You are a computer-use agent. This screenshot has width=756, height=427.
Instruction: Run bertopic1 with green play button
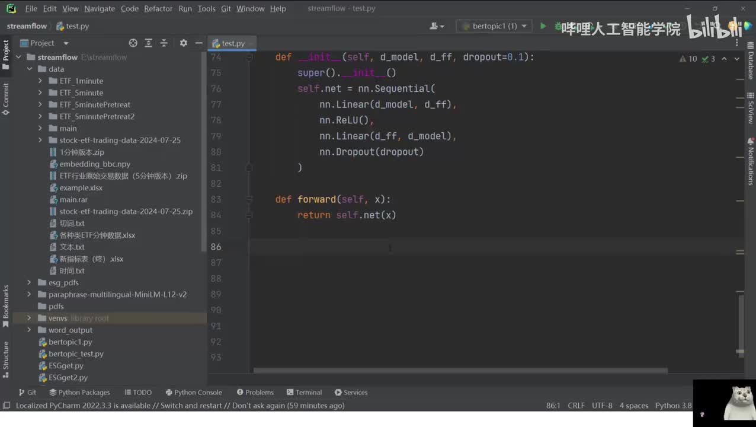point(543,26)
